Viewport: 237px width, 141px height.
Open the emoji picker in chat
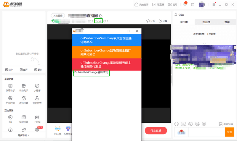pos(177,124)
